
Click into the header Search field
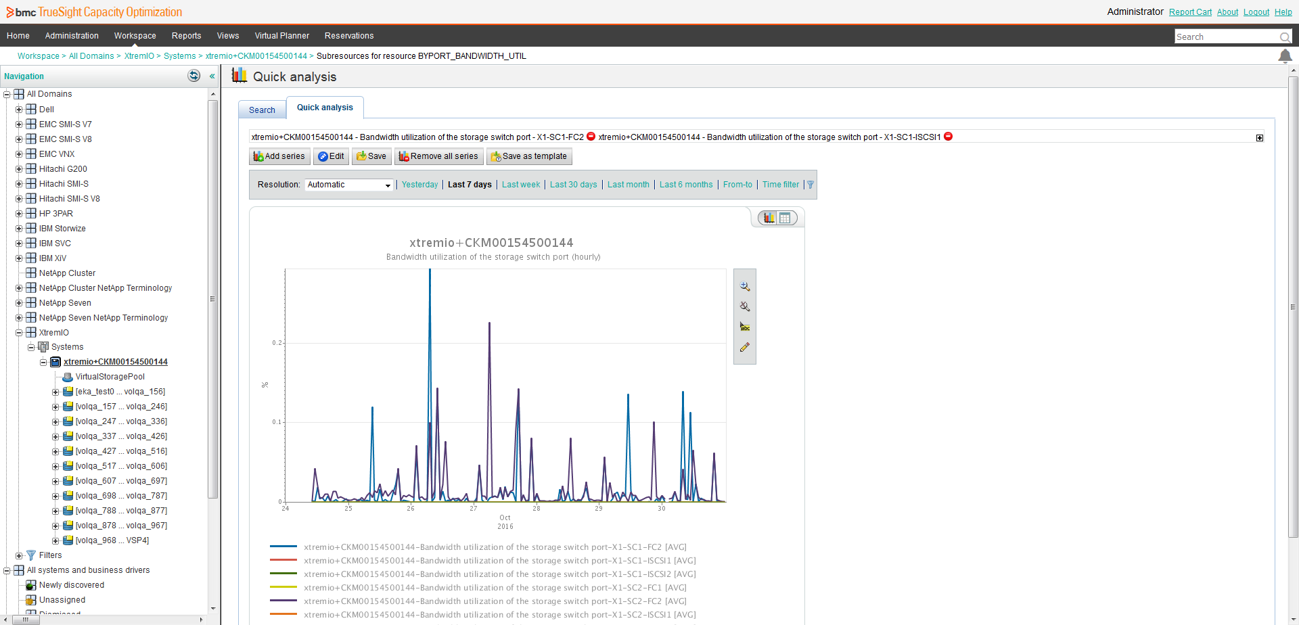pos(1226,37)
